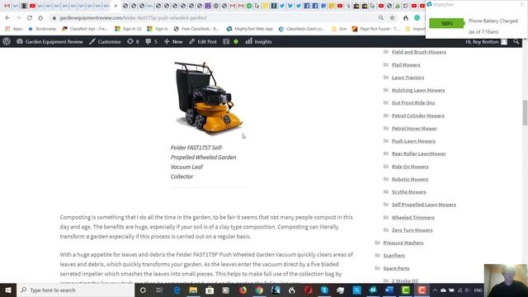Viewport: 528px width, 297px height.
Task: Open the Push Lawn Mowers category
Action: coord(413,141)
